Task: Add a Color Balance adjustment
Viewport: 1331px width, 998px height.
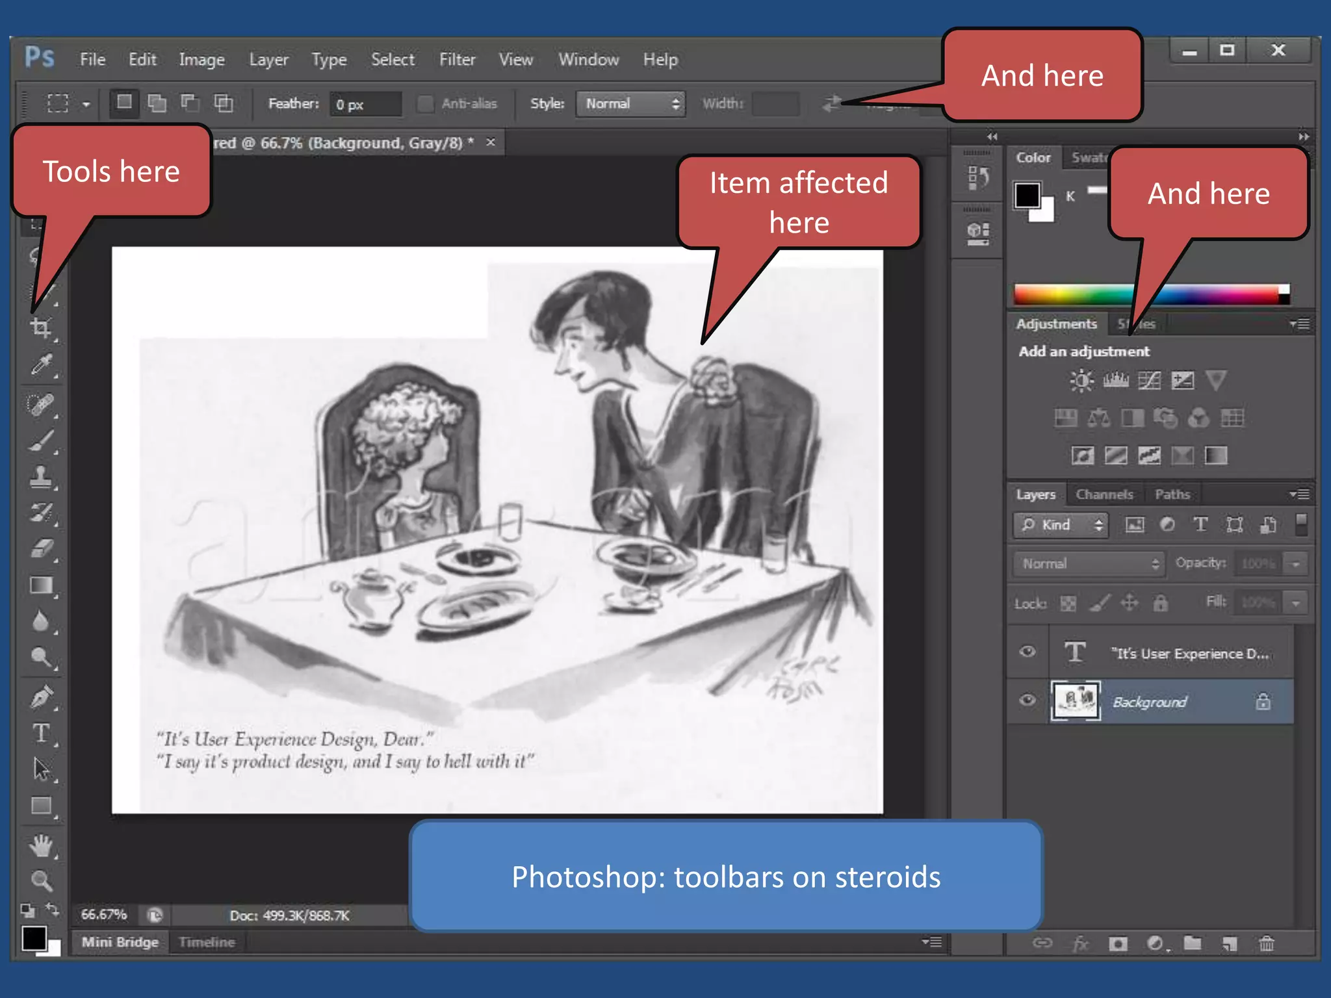Action: [x=1099, y=418]
